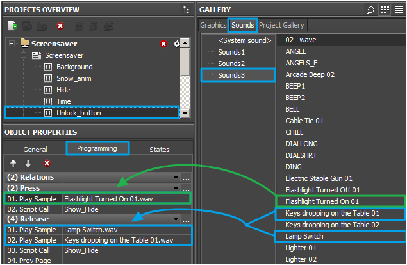Image resolution: width=407 pixels, height=265 pixels.
Task: Select Lamp Switch sound in the list
Action: point(304,236)
